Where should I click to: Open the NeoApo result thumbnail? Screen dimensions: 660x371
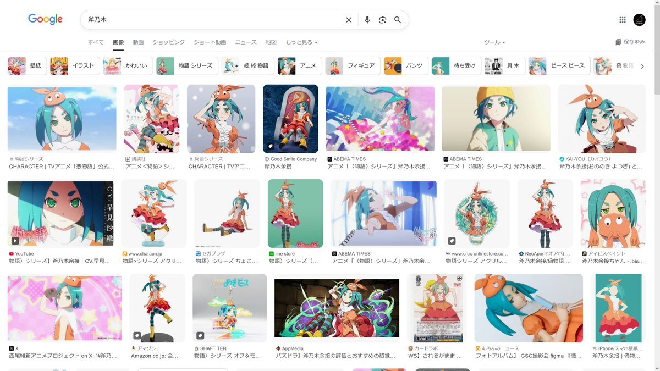tap(545, 213)
